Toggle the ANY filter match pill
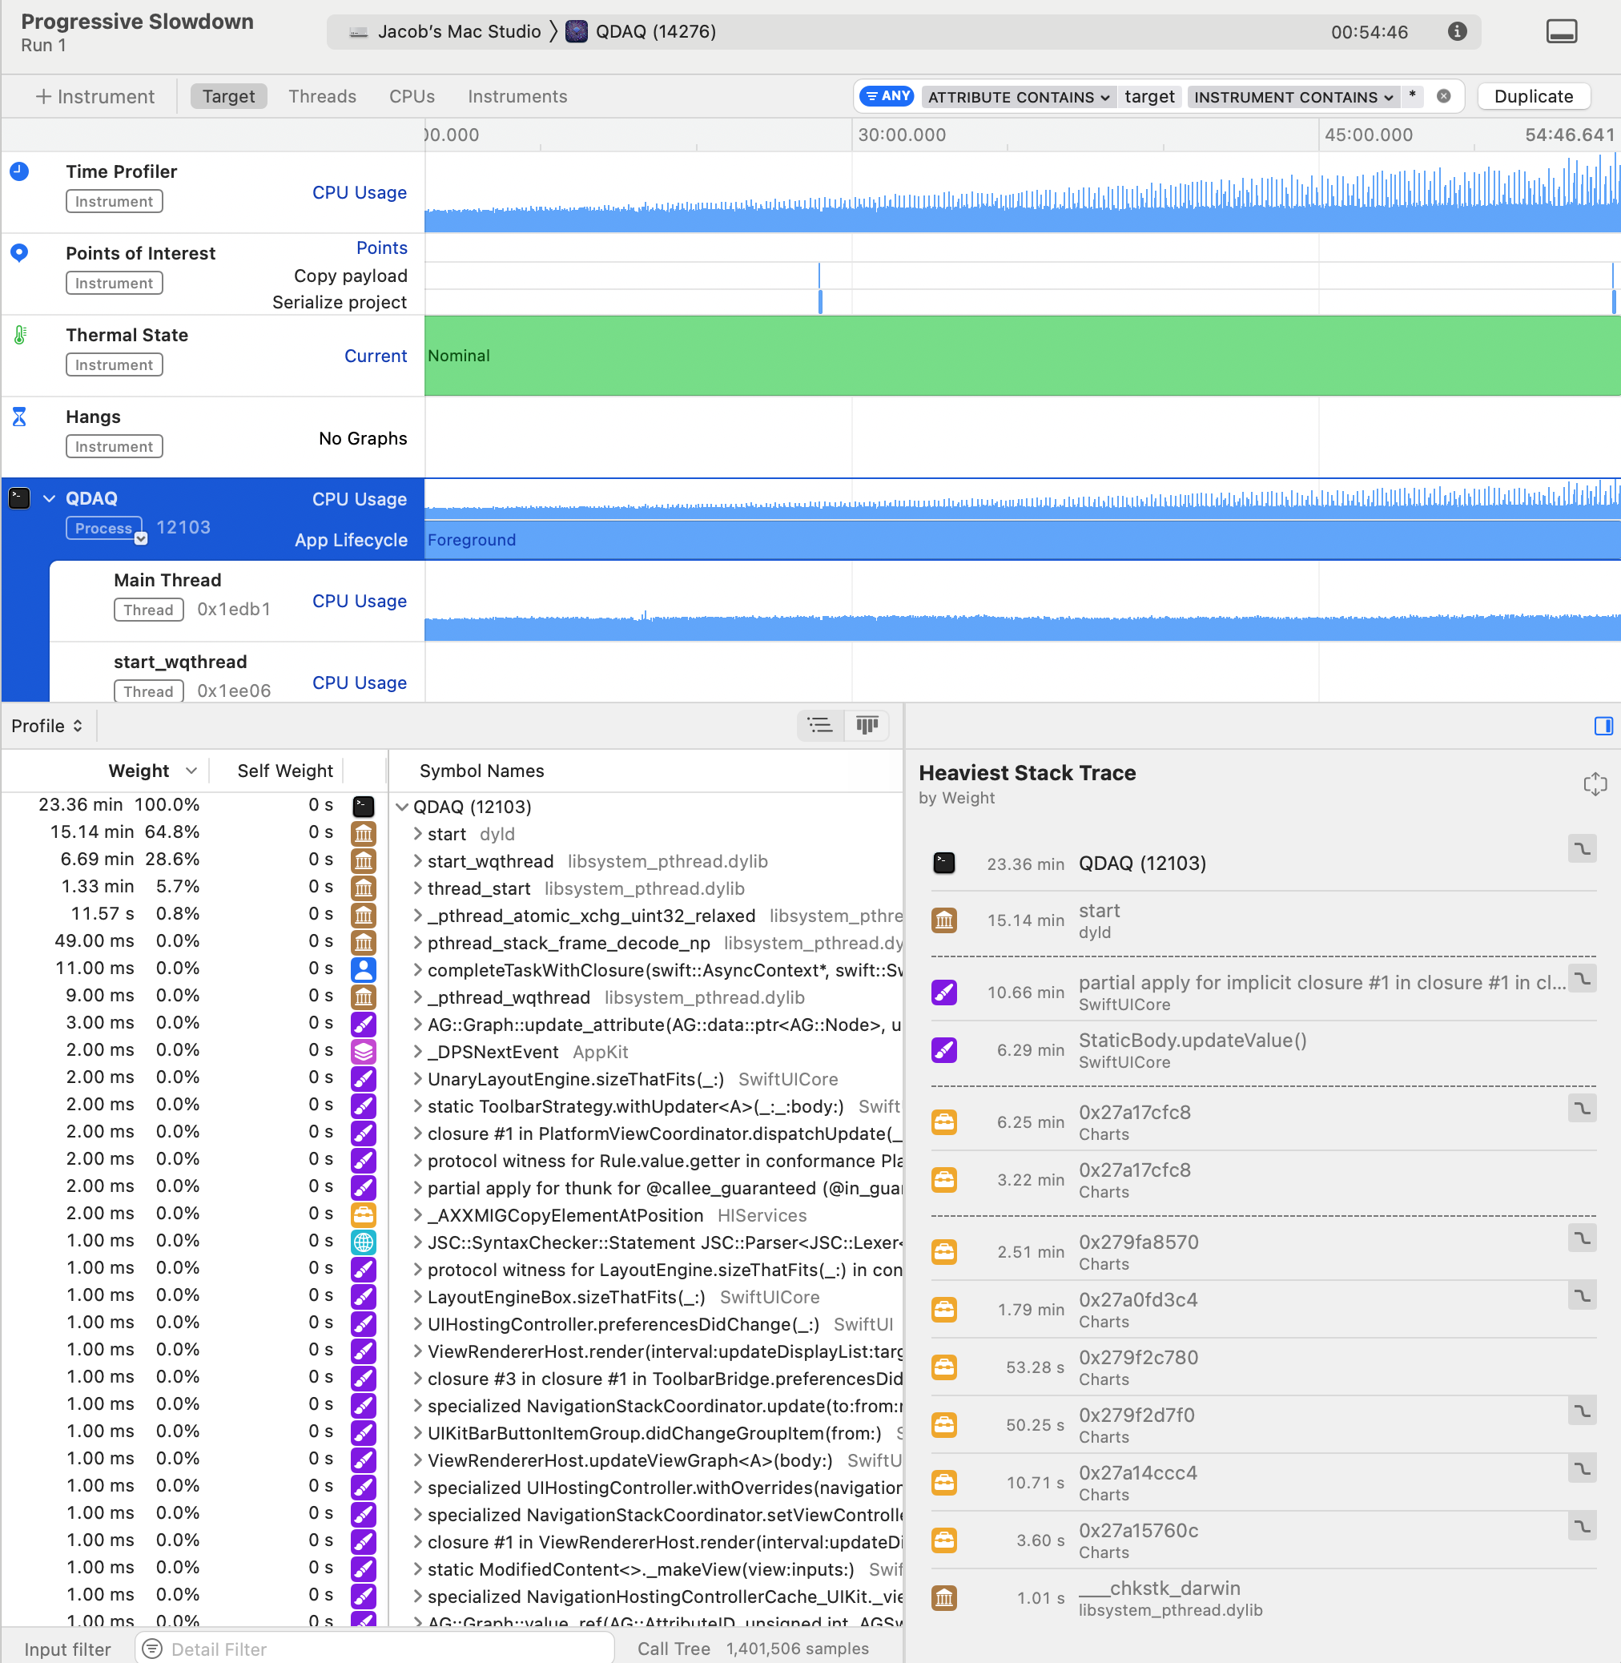1621x1663 pixels. [887, 96]
